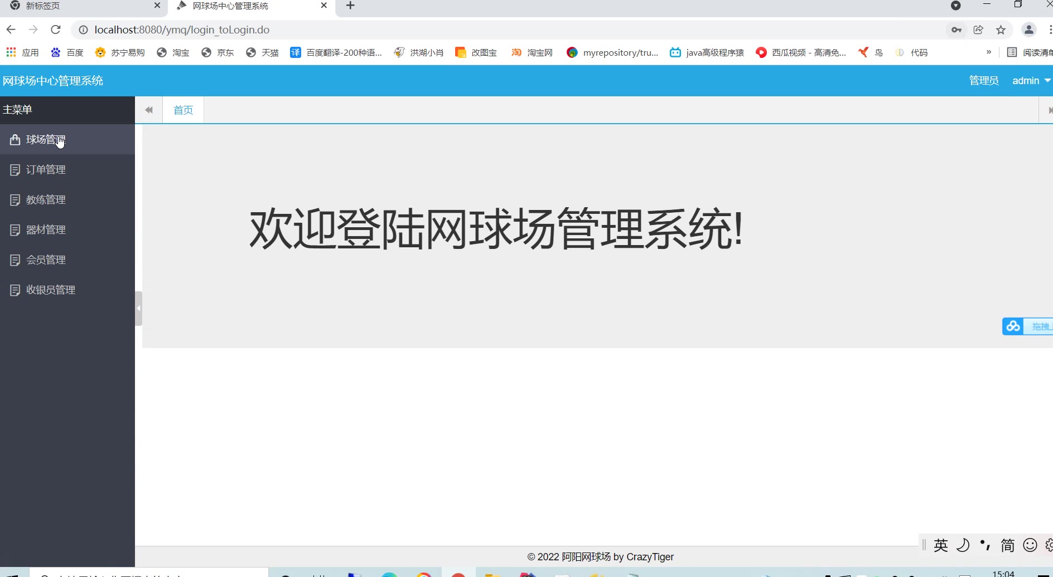Screen dimensions: 1053x577
Task: Open the tab search dropdown icon
Action: [956, 6]
